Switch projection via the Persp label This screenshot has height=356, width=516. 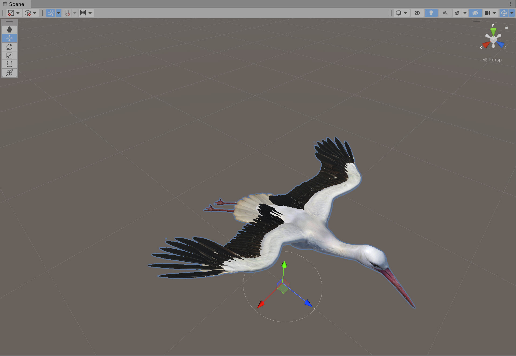click(x=492, y=60)
